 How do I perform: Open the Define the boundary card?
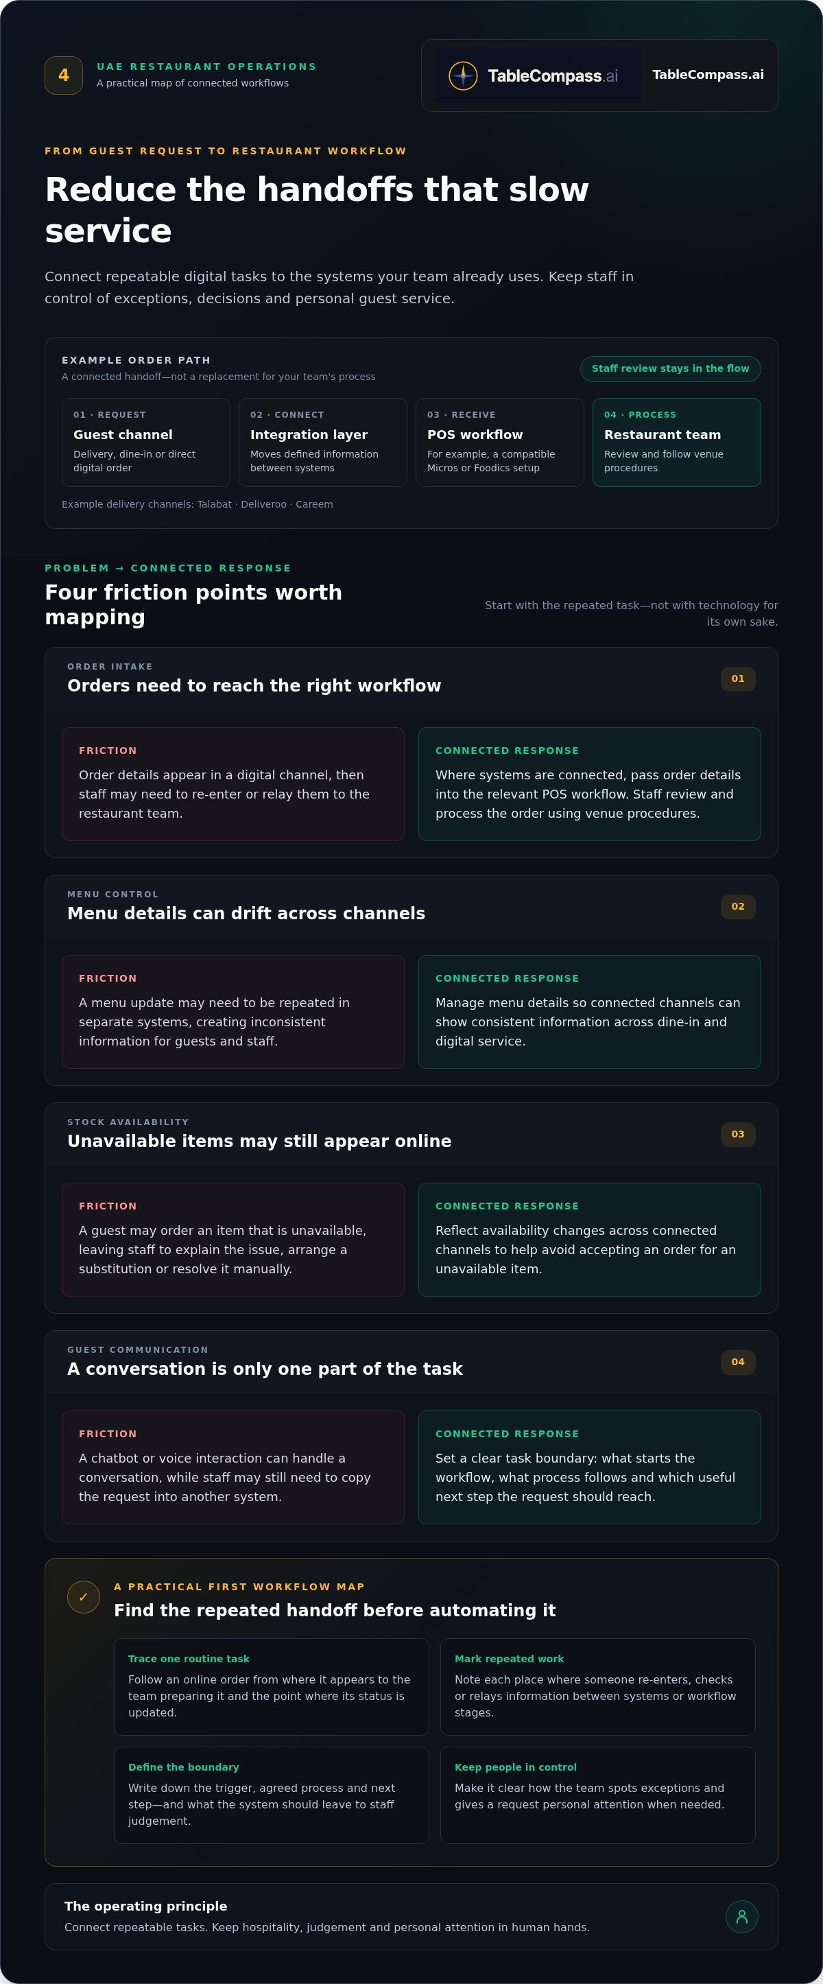tap(271, 1795)
